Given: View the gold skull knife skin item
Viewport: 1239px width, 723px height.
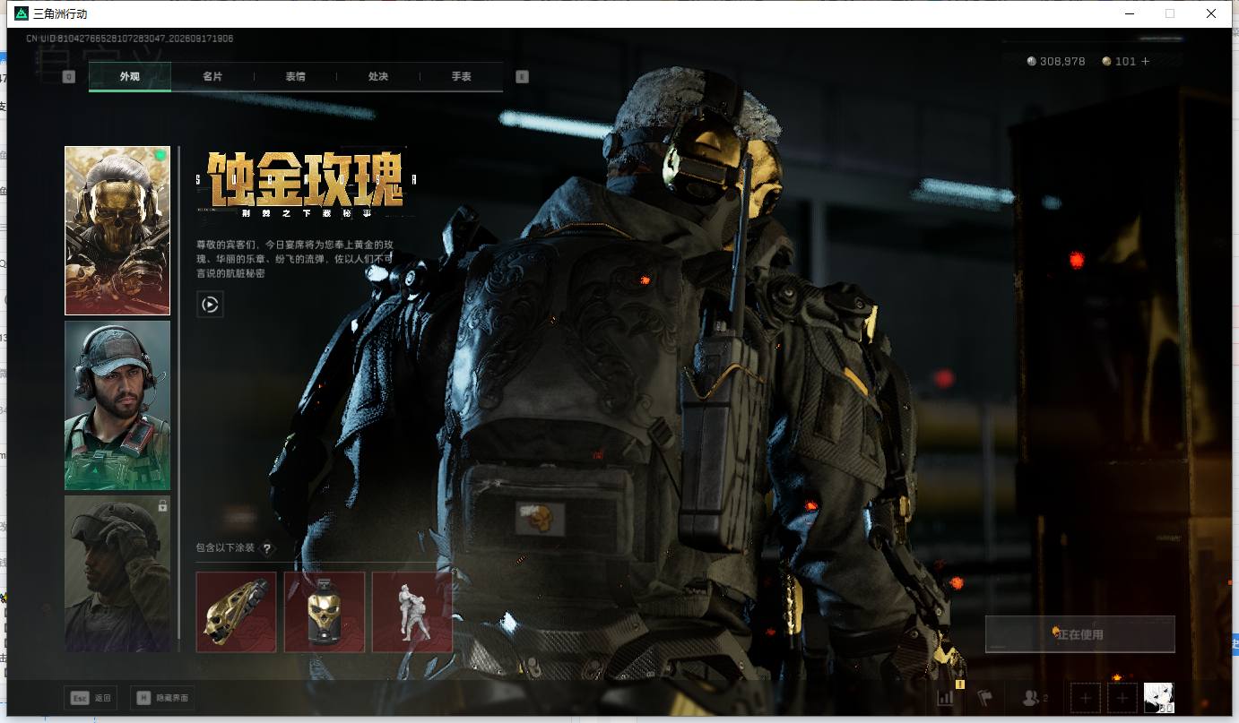Looking at the screenshot, I should coord(236,612).
